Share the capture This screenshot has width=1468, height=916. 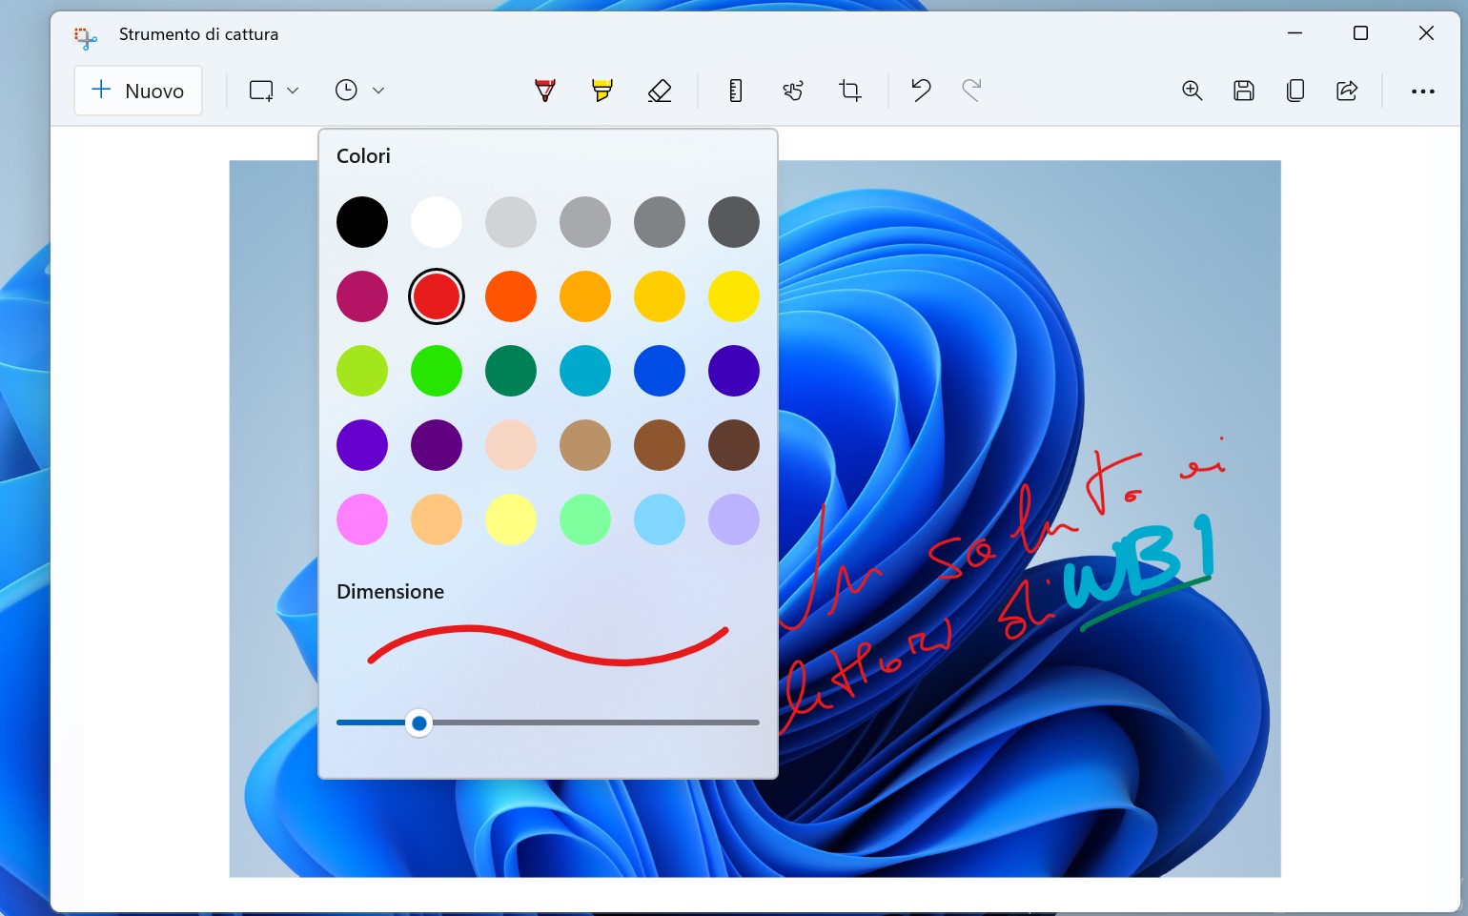pos(1347,91)
